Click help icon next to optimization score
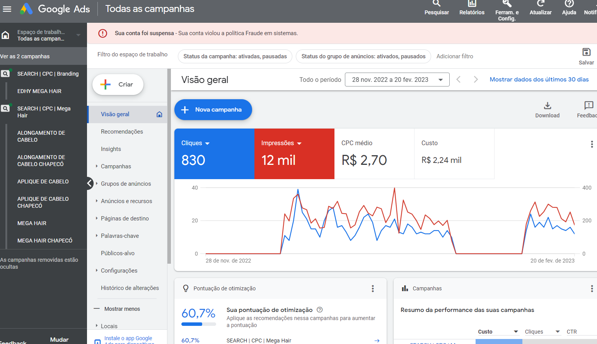Viewport: 597px width, 344px height. click(319, 310)
